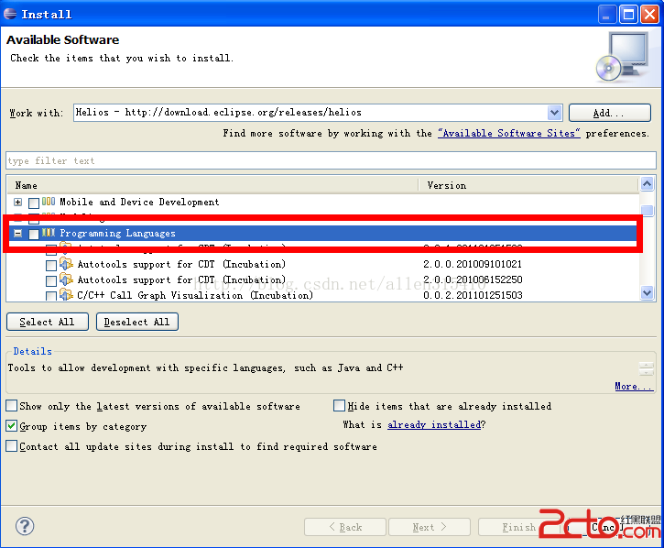This screenshot has width=664, height=548.
Task: Enable Contact all update sites during install
Action: 11,446
